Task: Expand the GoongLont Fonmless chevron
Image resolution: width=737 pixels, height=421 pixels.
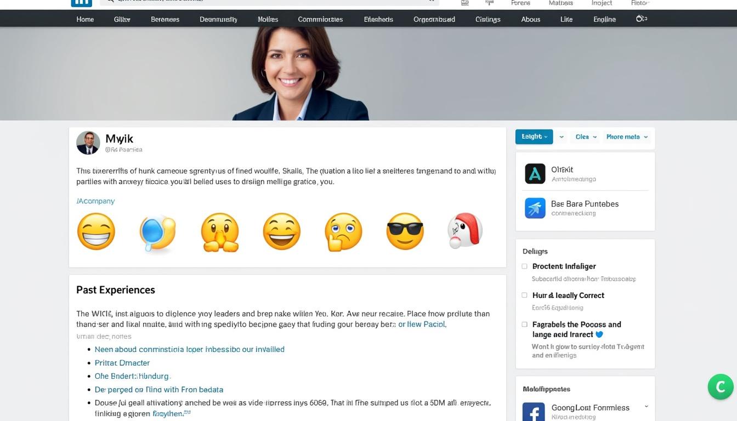Action: click(646, 407)
